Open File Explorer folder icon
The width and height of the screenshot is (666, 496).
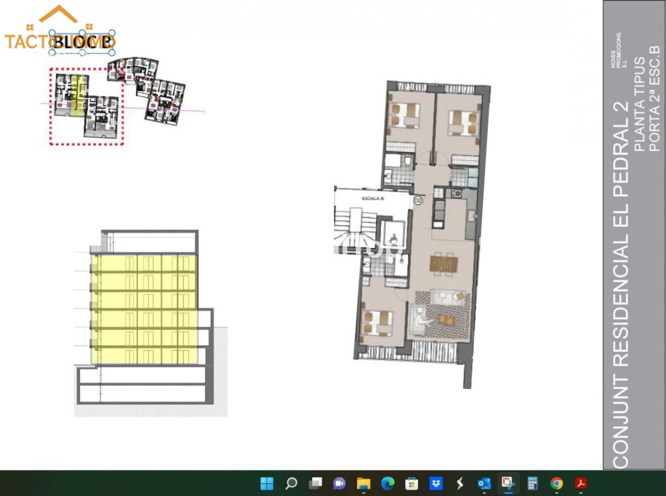[363, 483]
